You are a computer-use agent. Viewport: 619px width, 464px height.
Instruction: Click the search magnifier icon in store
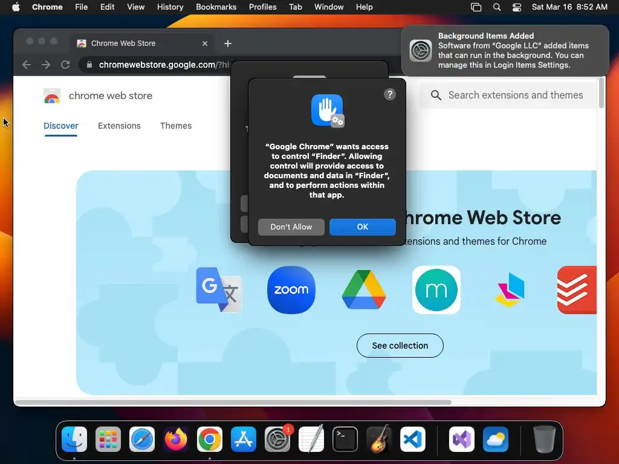[436, 95]
